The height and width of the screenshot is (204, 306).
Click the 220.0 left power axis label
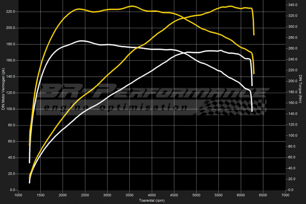coord(10,12)
